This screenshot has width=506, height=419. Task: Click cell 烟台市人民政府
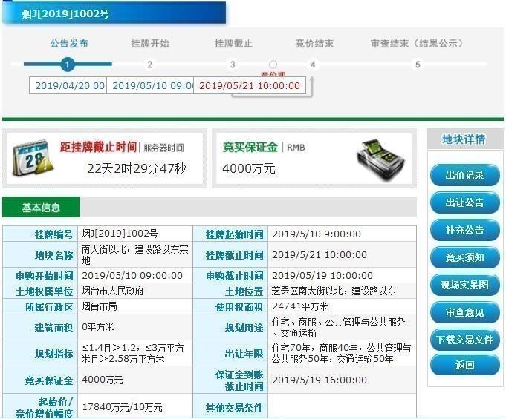click(x=135, y=291)
